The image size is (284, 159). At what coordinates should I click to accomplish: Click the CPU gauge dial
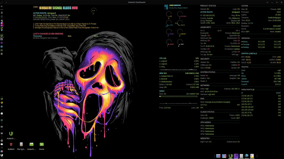[169, 23]
